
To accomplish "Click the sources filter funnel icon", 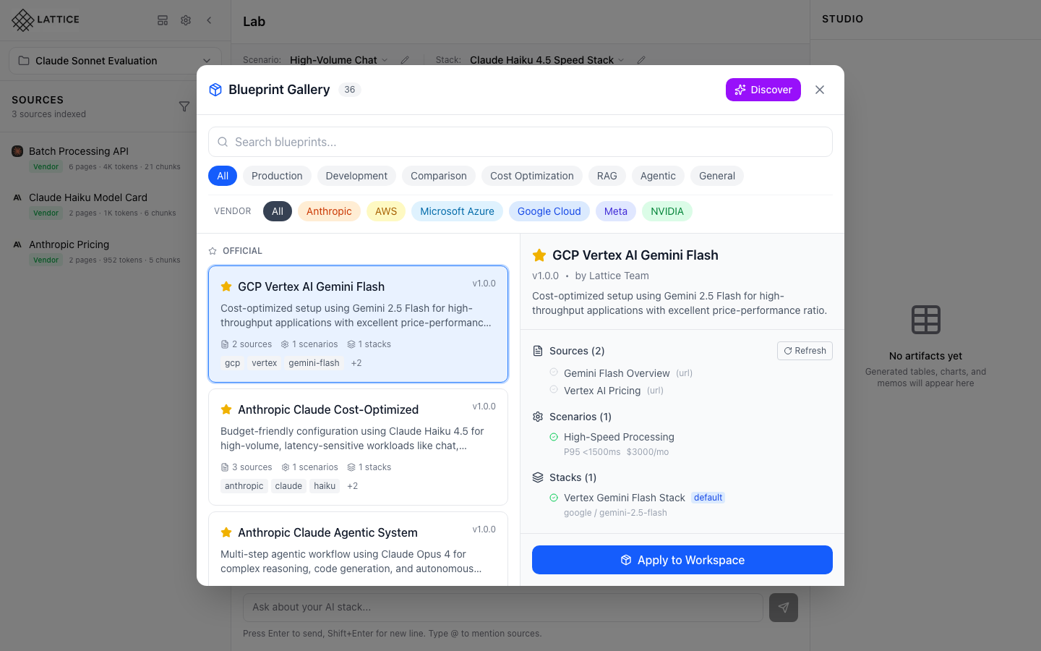I will pos(184,106).
